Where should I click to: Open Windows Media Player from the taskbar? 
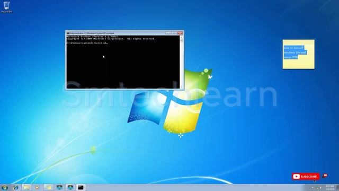tap(37, 187)
